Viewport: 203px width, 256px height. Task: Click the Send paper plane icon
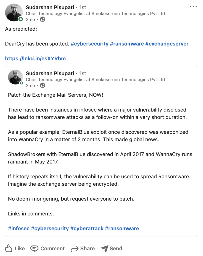point(105,249)
